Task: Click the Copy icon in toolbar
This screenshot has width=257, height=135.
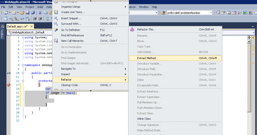Action: [45, 13]
